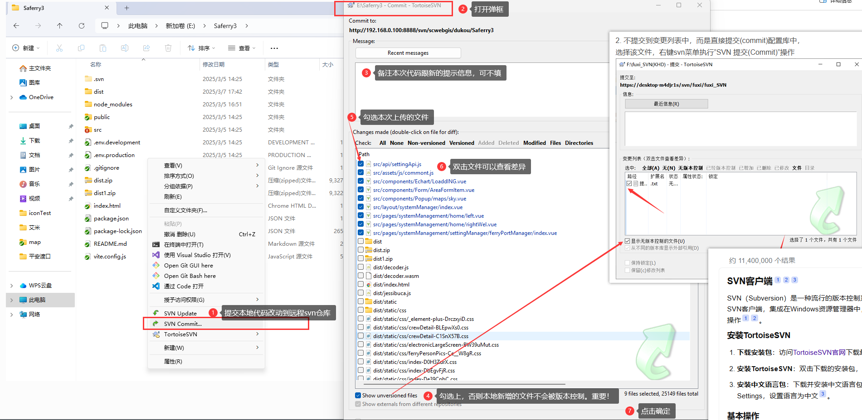Click the VS Code icon next to 通过 Code 打开
The image size is (862, 420).
[x=156, y=286]
